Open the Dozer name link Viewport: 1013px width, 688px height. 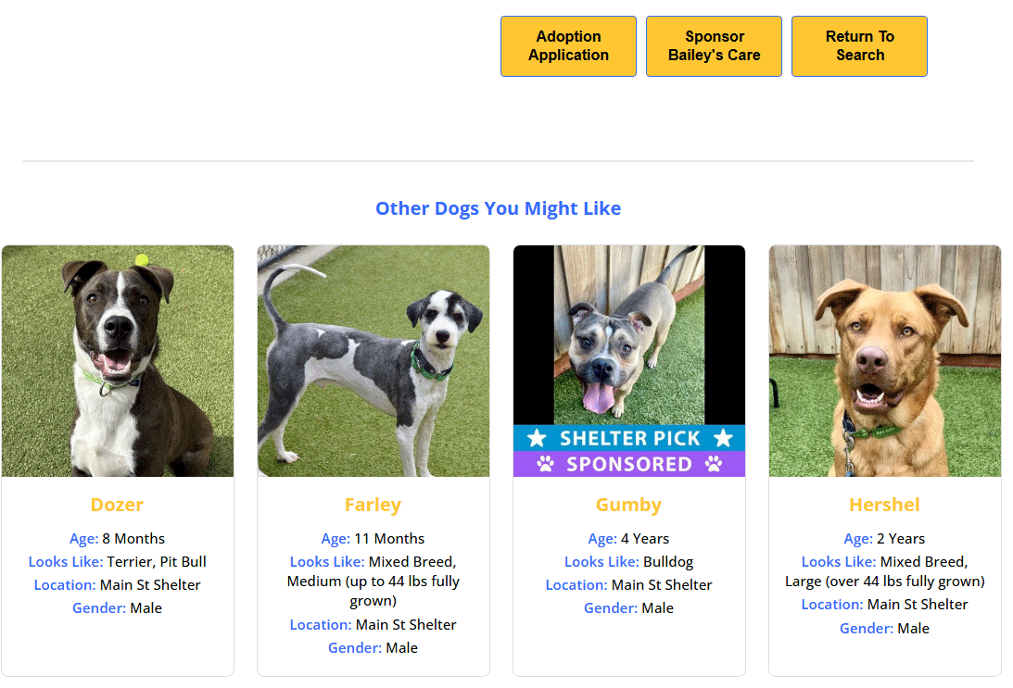[x=117, y=505]
